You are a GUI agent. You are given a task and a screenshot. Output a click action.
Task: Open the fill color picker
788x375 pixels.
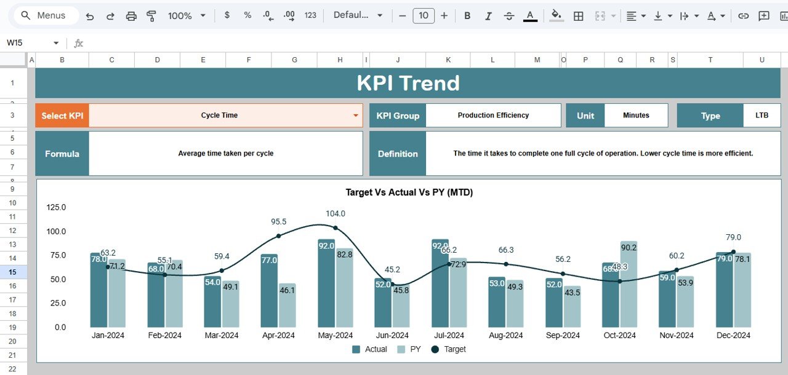[557, 16]
